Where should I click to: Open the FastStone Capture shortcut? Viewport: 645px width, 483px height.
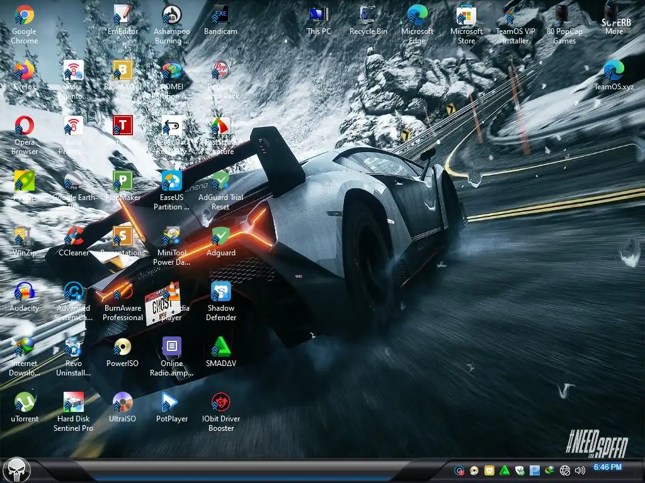221,126
